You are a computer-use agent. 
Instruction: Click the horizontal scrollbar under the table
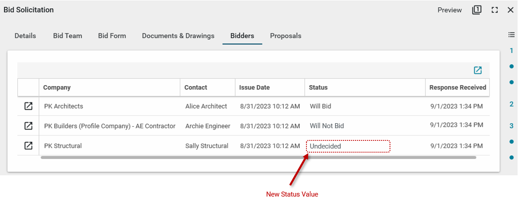point(258,158)
